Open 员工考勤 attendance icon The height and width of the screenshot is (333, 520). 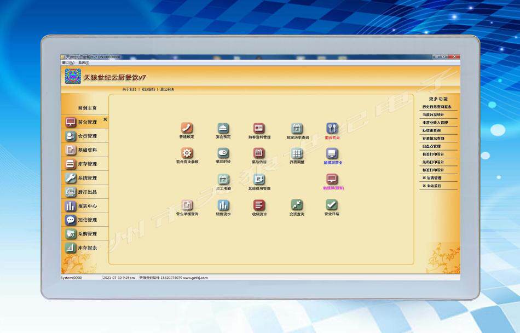tap(223, 180)
